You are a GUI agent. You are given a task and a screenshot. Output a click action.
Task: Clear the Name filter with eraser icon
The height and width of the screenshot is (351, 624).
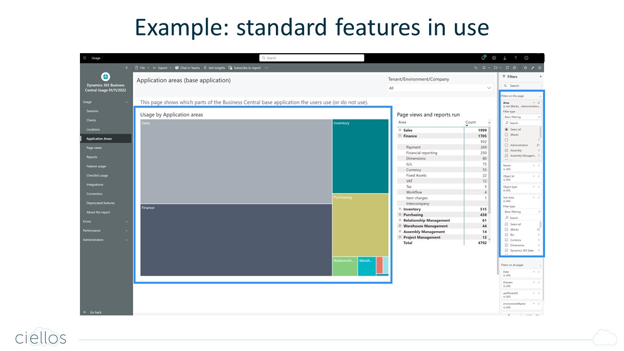click(x=539, y=166)
